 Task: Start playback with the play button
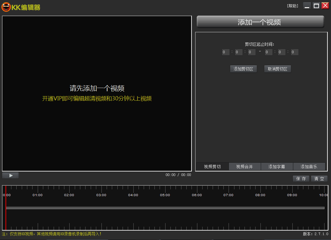pyautogui.click(x=10, y=175)
